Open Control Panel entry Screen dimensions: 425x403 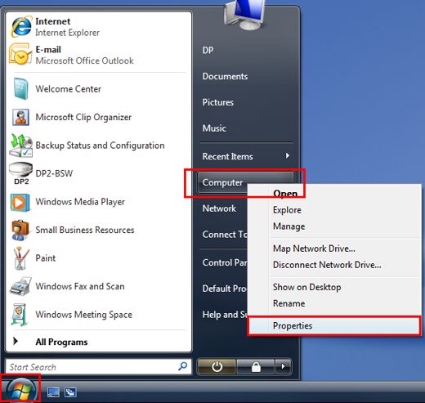pos(225,262)
